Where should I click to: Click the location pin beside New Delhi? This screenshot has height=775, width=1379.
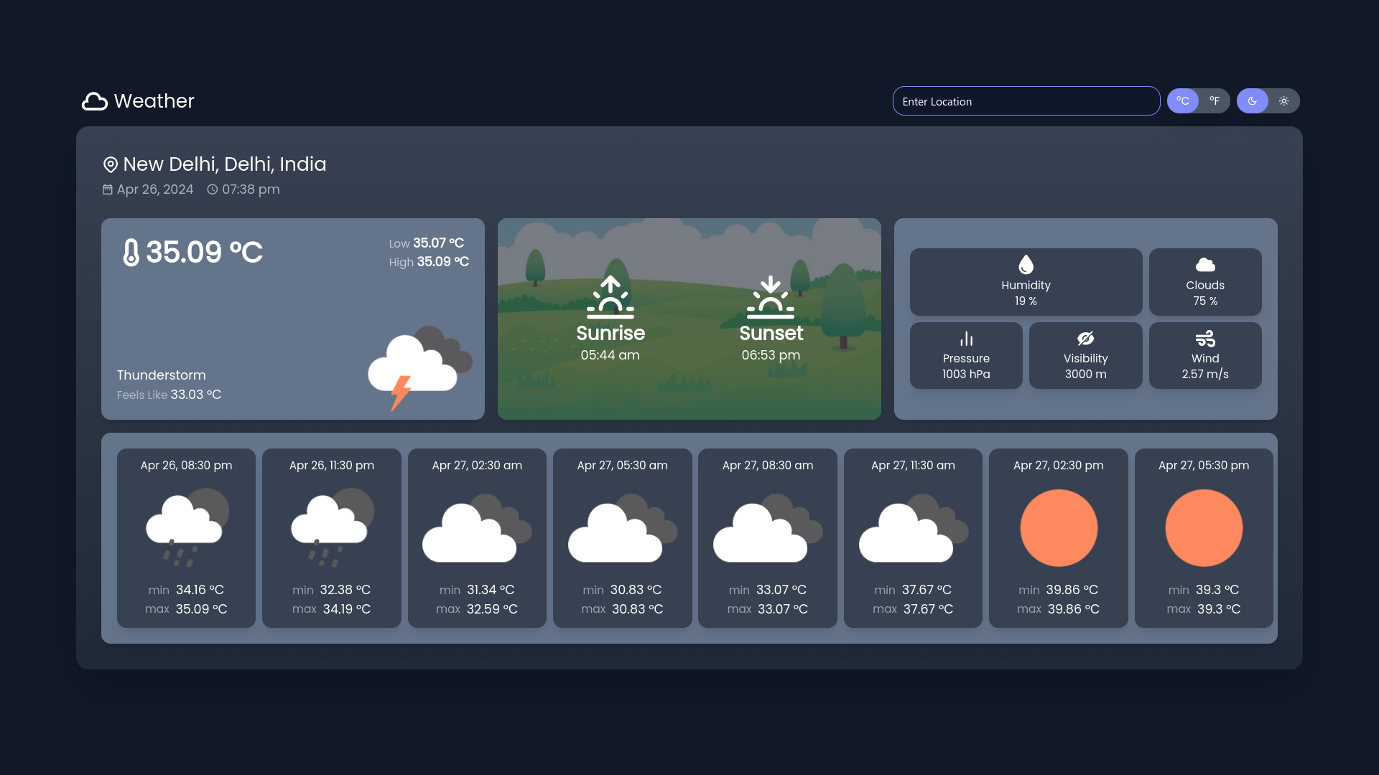pyautogui.click(x=109, y=164)
